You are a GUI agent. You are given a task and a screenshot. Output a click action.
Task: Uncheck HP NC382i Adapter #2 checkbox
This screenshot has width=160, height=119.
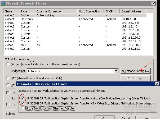[23, 103]
